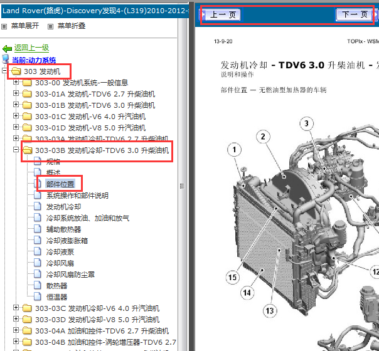Click the 返回上一级 link
The height and width of the screenshot is (351, 379).
coord(31,48)
